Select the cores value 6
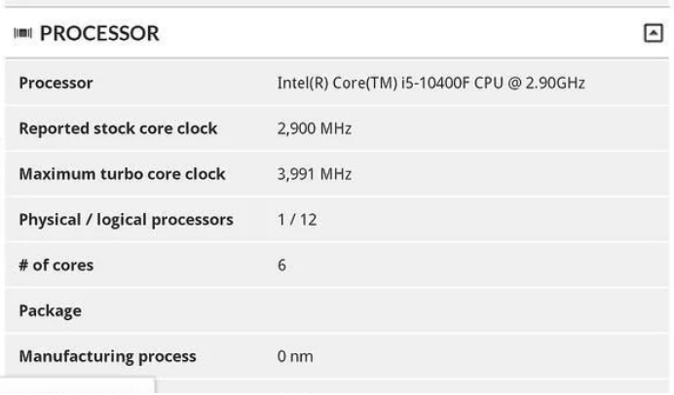The width and height of the screenshot is (674, 395). [281, 265]
